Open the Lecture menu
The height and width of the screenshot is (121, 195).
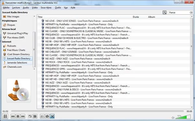tap(16, 7)
